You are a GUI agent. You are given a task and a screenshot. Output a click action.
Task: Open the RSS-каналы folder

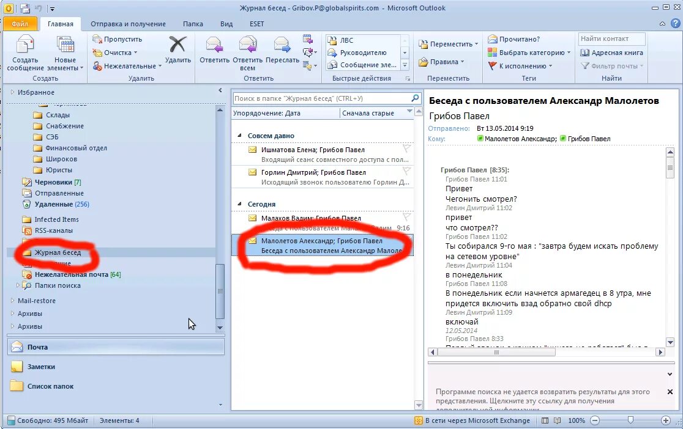click(54, 230)
